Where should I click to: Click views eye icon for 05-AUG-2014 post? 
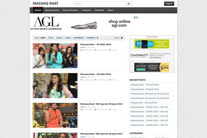coord(81,50)
